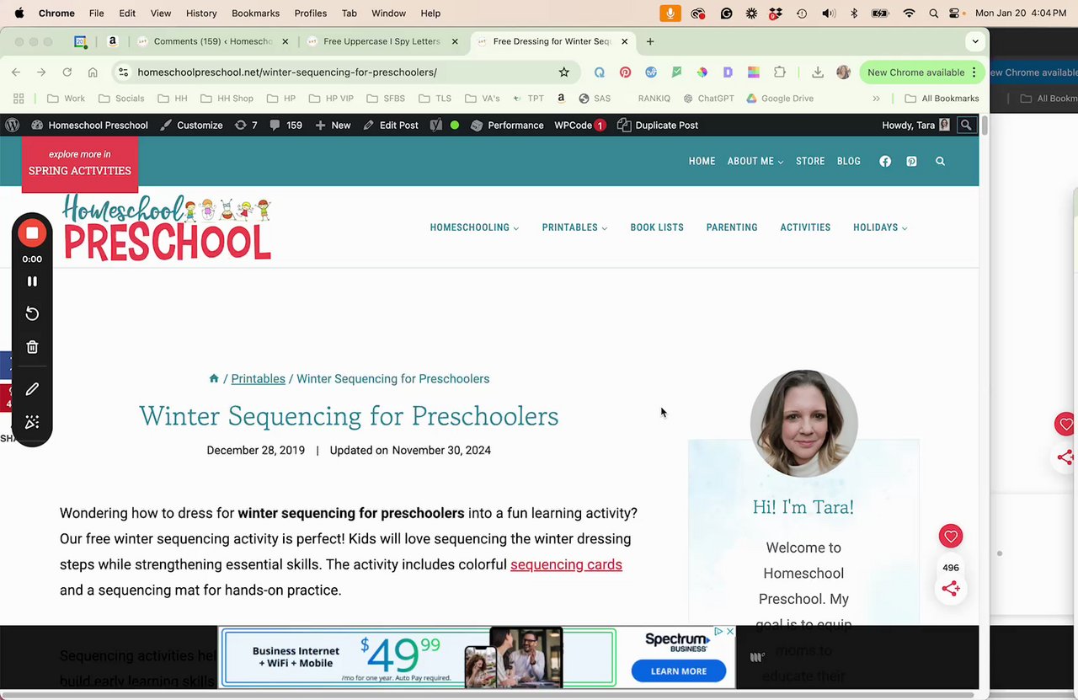Follow the Printables breadcrumb link
The image size is (1078, 700).
click(x=258, y=379)
